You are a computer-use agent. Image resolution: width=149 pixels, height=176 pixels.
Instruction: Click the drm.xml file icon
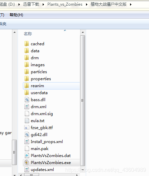pos(27,107)
